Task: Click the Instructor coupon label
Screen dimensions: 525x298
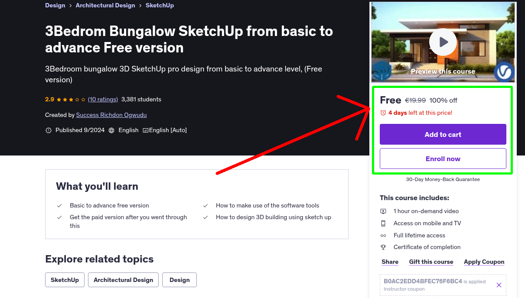Action: (404, 289)
